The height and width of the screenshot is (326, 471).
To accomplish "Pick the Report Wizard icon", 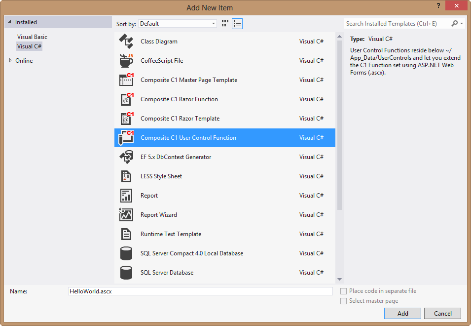I will click(126, 215).
